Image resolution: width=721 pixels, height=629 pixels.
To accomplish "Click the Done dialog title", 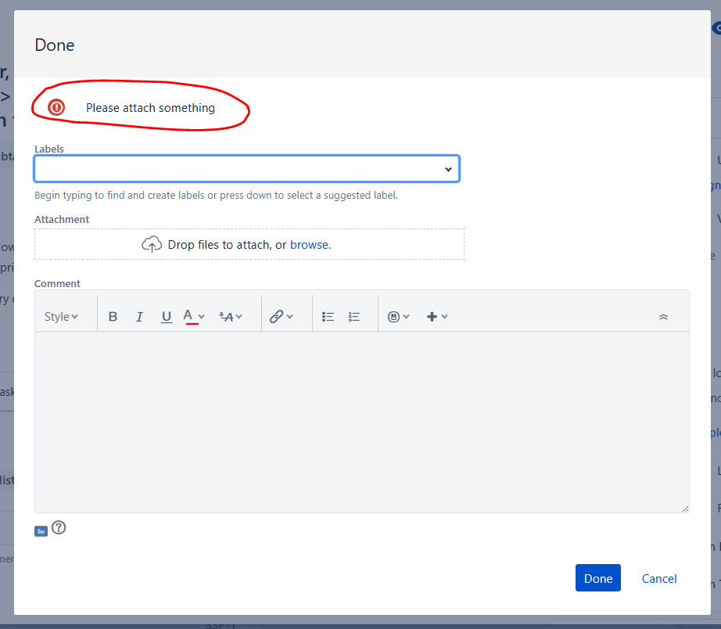I will point(55,45).
